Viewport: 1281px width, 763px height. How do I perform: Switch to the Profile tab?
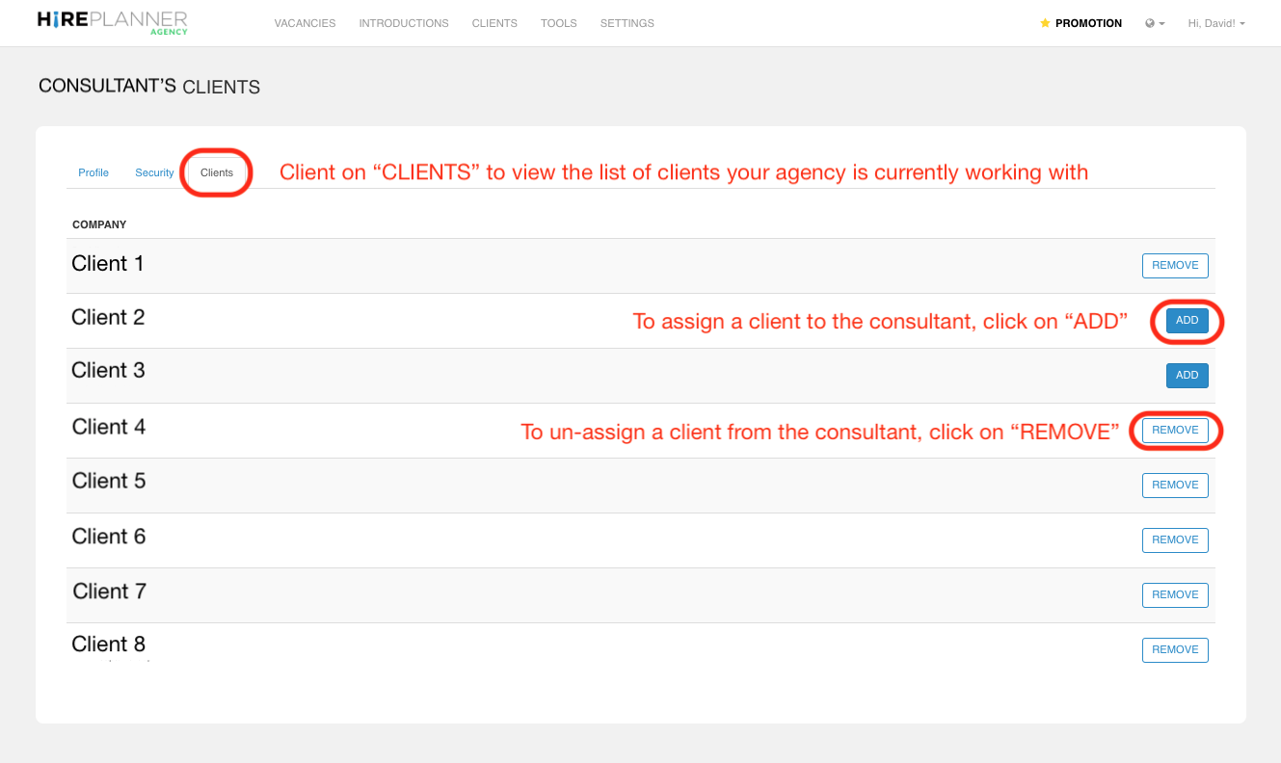click(93, 172)
